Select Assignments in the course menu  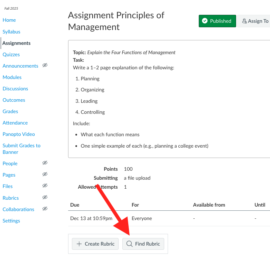pos(16,43)
